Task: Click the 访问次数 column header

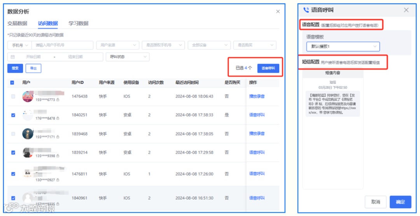Action: pyautogui.click(x=156, y=83)
